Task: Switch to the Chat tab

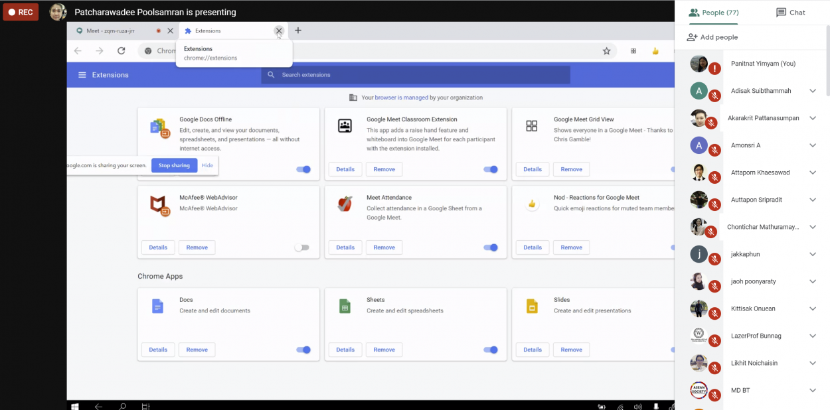Action: click(790, 13)
